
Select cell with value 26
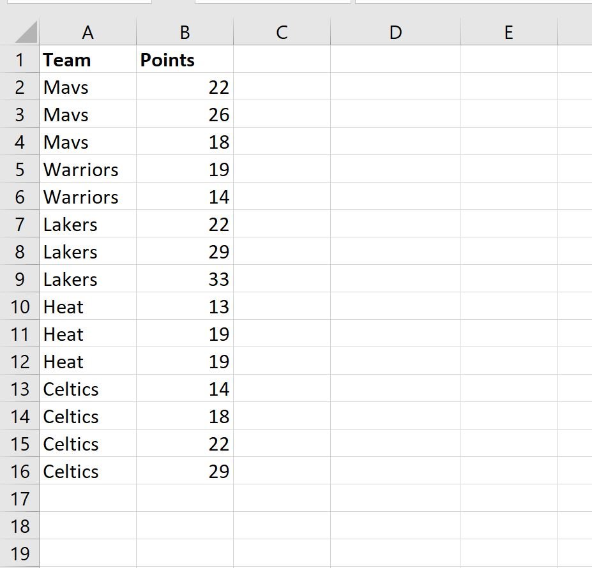185,114
